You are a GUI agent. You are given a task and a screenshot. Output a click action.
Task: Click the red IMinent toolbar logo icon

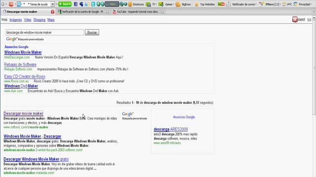point(11,4)
